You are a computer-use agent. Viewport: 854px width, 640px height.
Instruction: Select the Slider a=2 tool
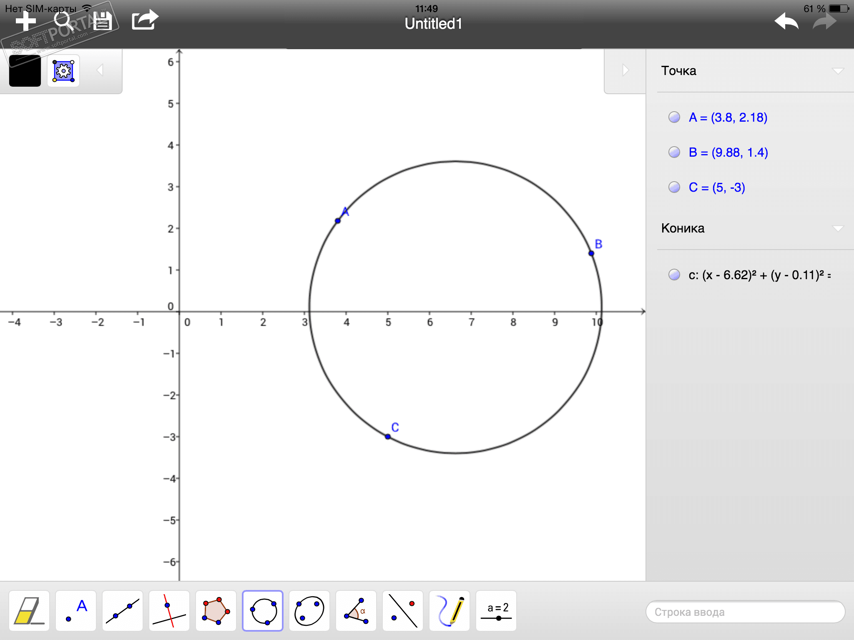(496, 611)
